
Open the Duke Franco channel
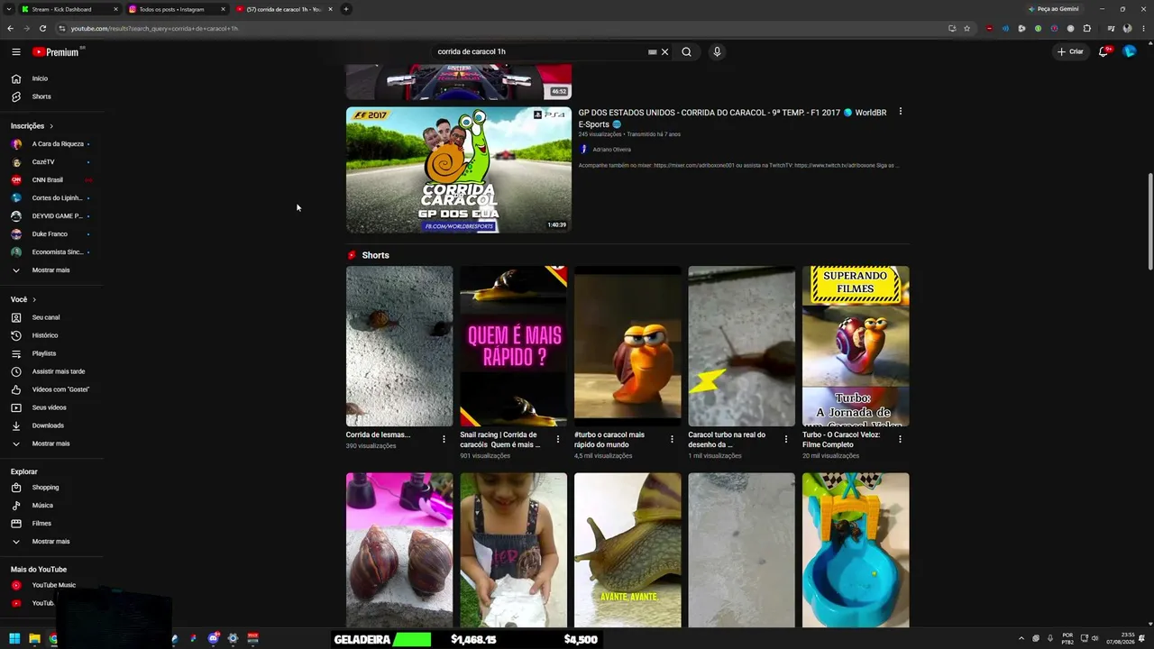(51, 234)
